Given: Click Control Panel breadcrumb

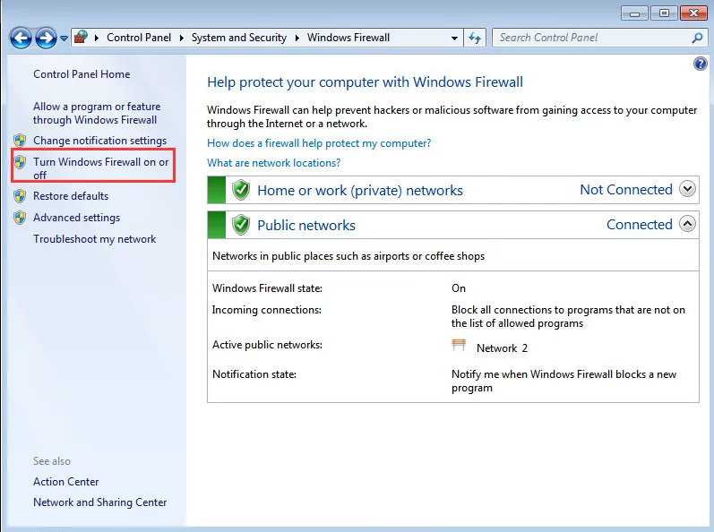Looking at the screenshot, I should (x=139, y=38).
